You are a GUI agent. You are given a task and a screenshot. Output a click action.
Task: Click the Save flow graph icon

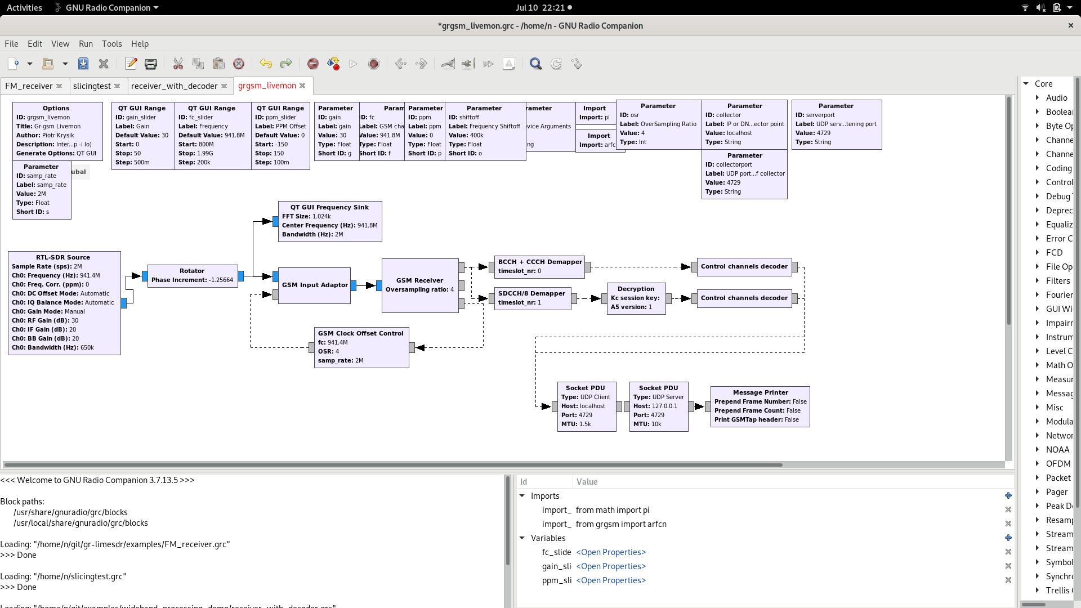pyautogui.click(x=83, y=64)
